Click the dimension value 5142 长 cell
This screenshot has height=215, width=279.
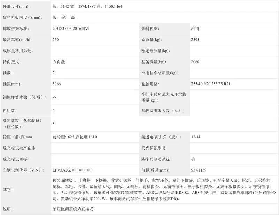[x=87, y=6]
